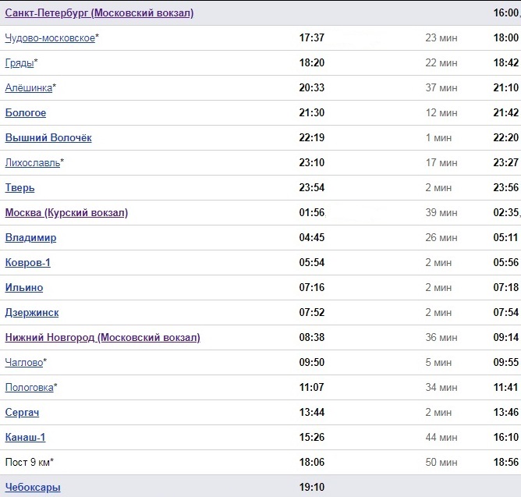
Task: Open the Чаглово station link
Action: click(23, 363)
